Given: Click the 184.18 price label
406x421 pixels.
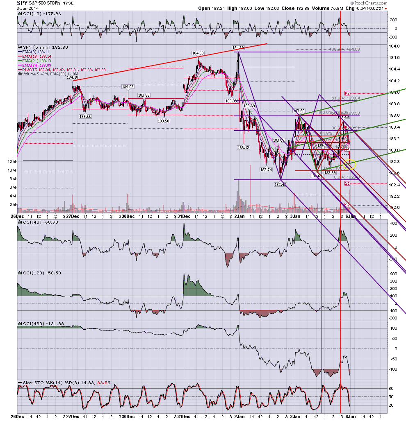Looking at the screenshot, I should point(72,77).
